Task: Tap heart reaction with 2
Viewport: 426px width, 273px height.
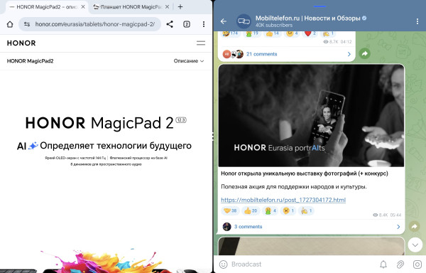Action: point(310,33)
